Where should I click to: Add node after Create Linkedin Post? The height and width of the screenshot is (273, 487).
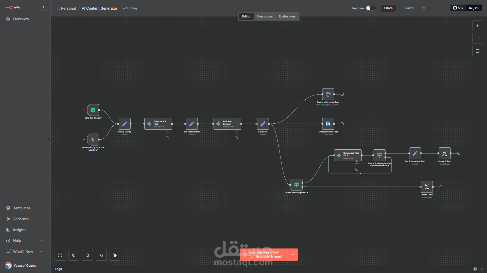pyautogui.click(x=342, y=124)
